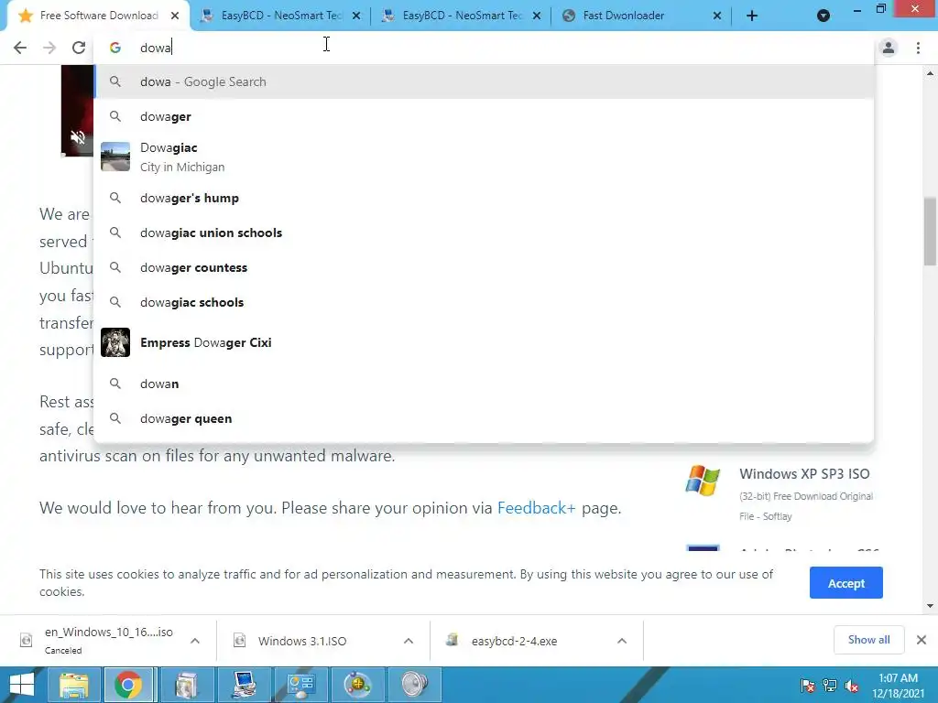The height and width of the screenshot is (703, 938).
Task: Open the tab search dropdown circle
Action: 823,16
